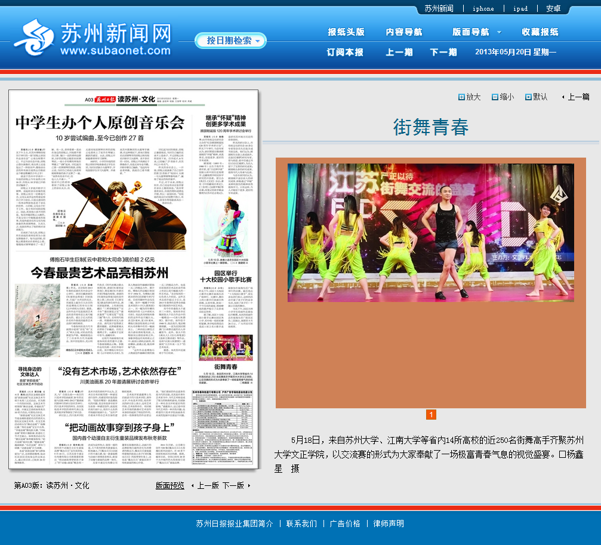The height and width of the screenshot is (545, 601).
Task: Go to 上一期 previous issue
Action: pos(399,53)
